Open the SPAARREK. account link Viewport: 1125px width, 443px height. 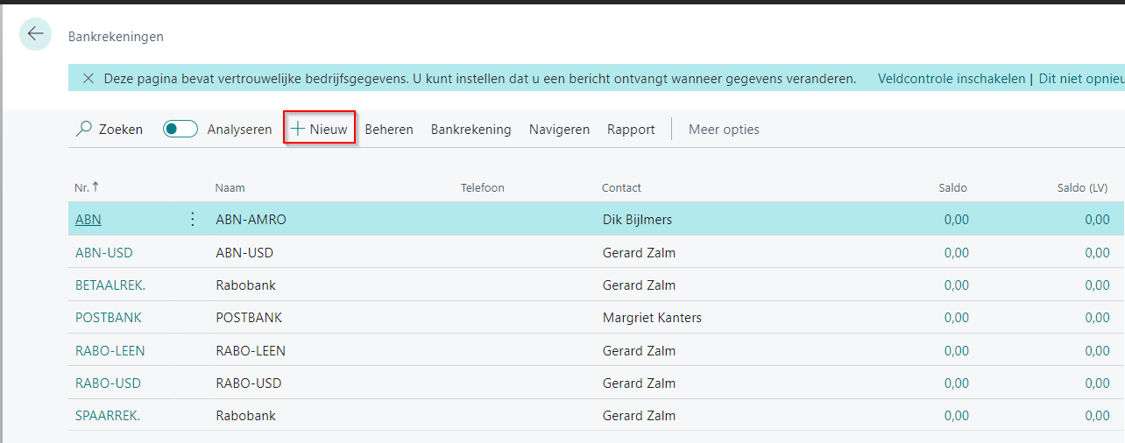[x=108, y=416]
